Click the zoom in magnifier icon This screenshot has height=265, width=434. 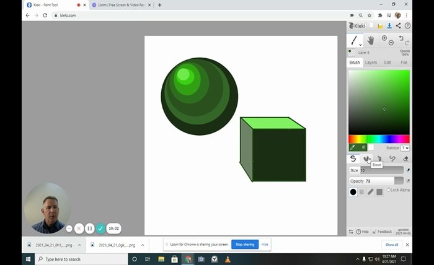384,38
